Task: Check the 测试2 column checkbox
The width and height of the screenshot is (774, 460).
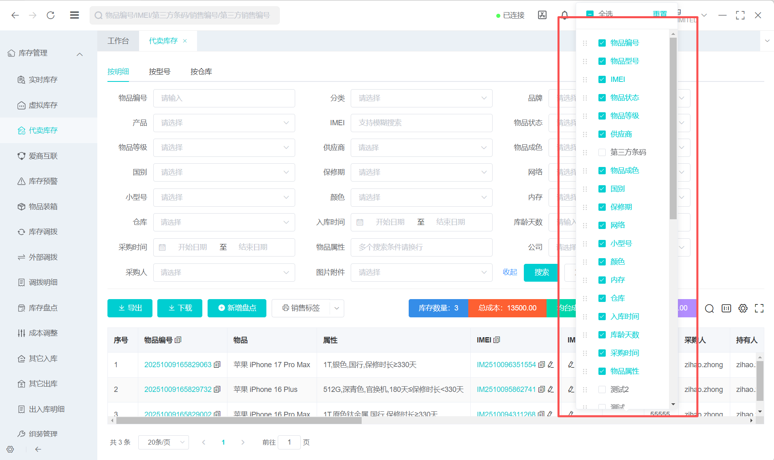Action: coord(602,389)
